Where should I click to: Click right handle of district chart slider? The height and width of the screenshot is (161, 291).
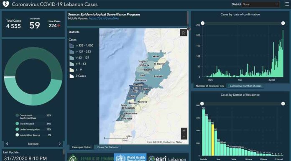[x=283, y=104]
